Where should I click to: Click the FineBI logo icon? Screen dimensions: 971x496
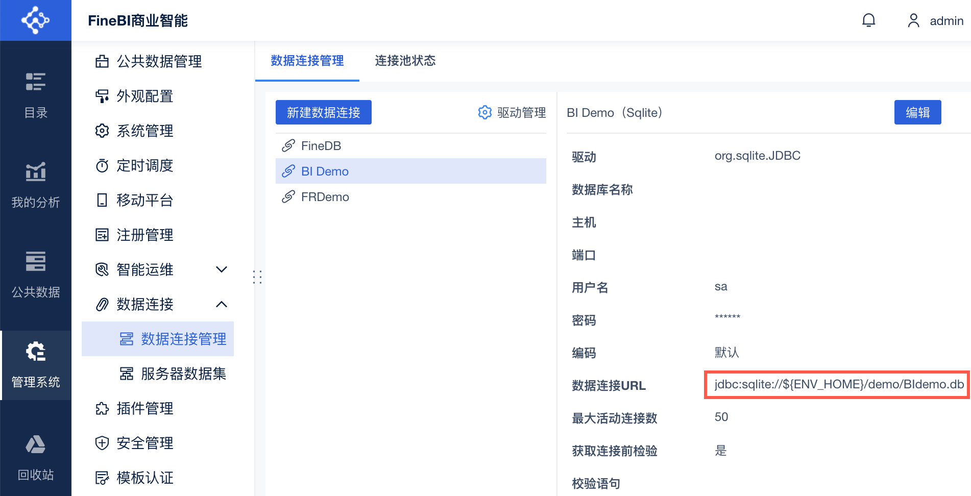[35, 20]
